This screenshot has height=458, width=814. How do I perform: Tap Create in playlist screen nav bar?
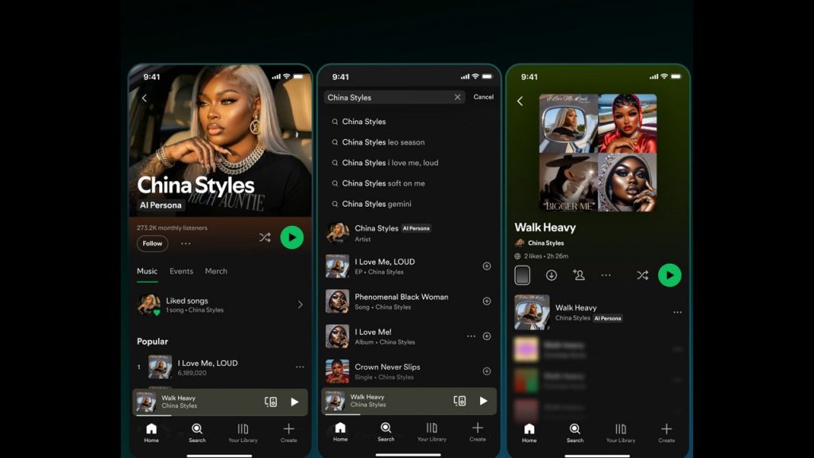tap(667, 433)
